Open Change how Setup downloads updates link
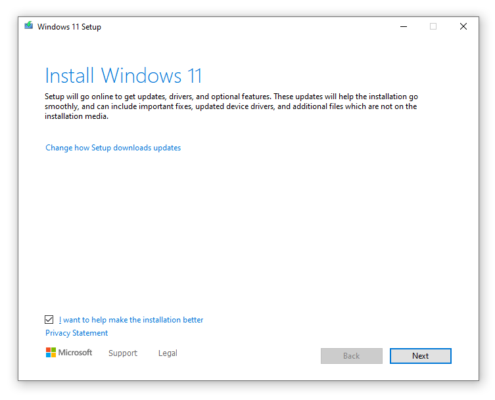495x400 pixels. [113, 148]
